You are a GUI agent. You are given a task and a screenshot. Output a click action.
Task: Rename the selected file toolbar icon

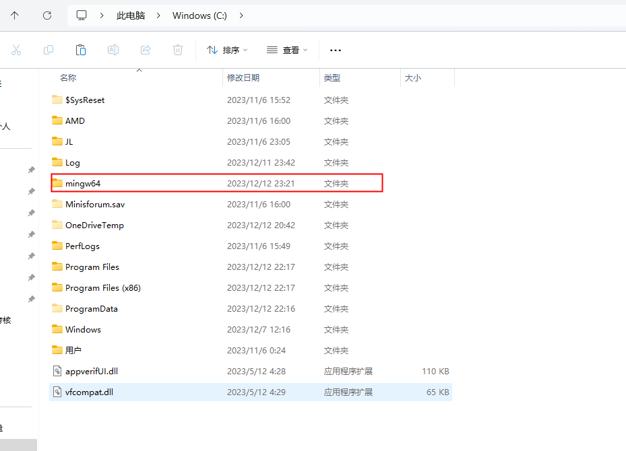pos(113,50)
